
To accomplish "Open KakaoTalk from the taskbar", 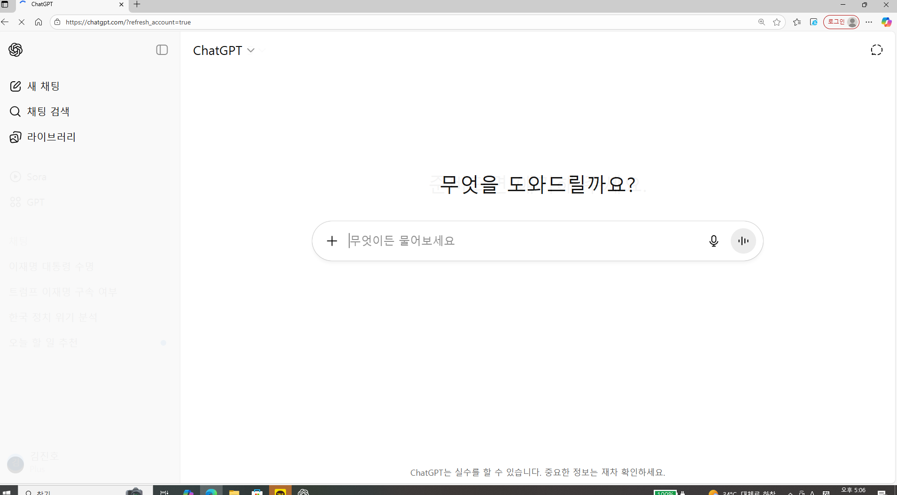I will (x=280, y=491).
